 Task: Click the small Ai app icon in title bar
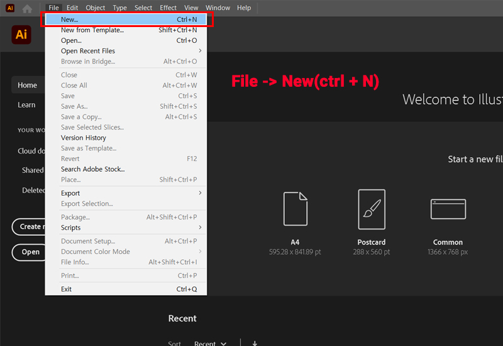pyautogui.click(x=10, y=8)
